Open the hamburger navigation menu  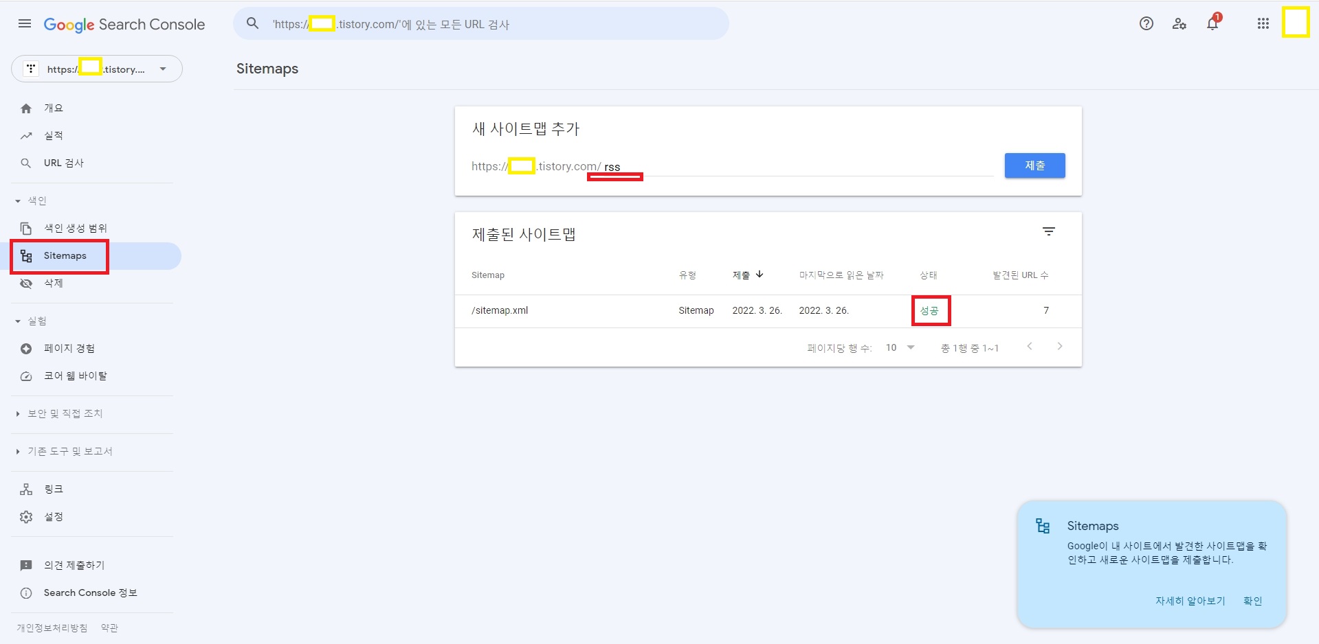[25, 24]
